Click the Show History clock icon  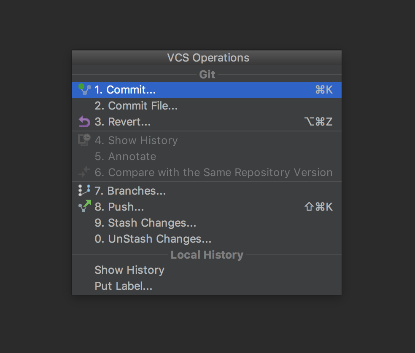[x=84, y=140]
